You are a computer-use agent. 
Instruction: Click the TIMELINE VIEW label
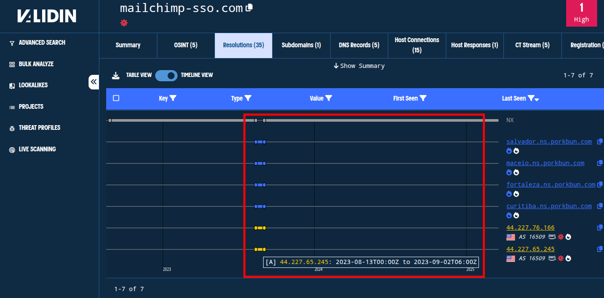pos(197,75)
